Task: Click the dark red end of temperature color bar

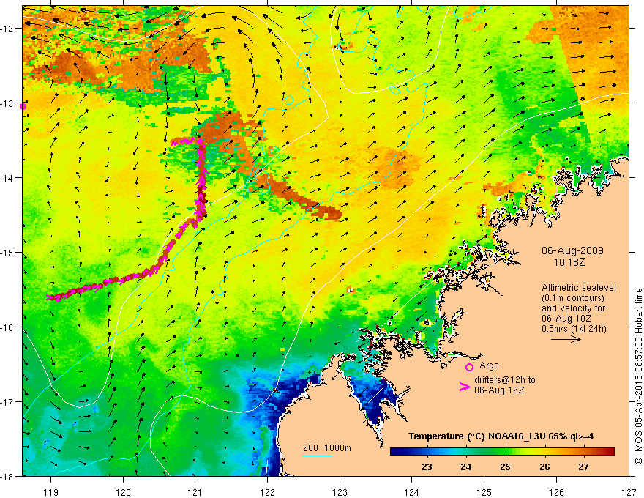Action: (x=608, y=452)
